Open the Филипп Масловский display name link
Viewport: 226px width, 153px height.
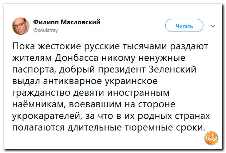pos(67,22)
